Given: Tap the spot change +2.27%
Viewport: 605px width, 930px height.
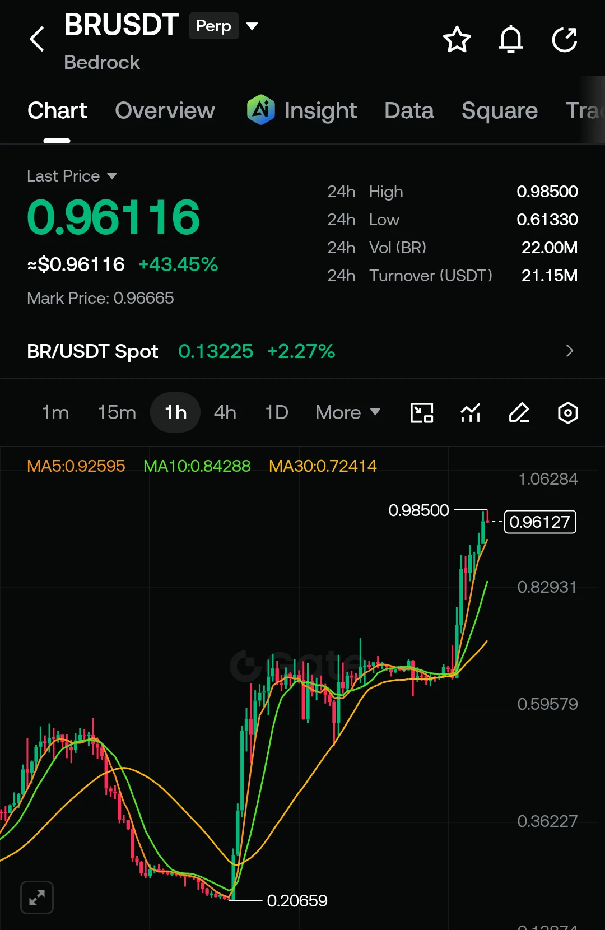Looking at the screenshot, I should point(301,351).
